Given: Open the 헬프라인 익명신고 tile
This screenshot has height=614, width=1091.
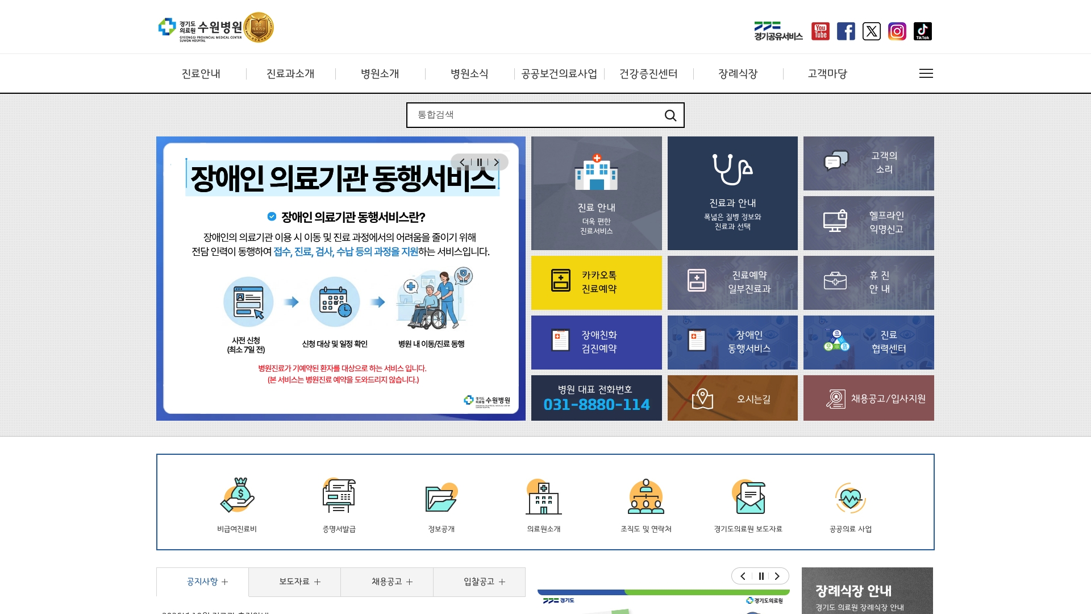Looking at the screenshot, I should [x=868, y=223].
